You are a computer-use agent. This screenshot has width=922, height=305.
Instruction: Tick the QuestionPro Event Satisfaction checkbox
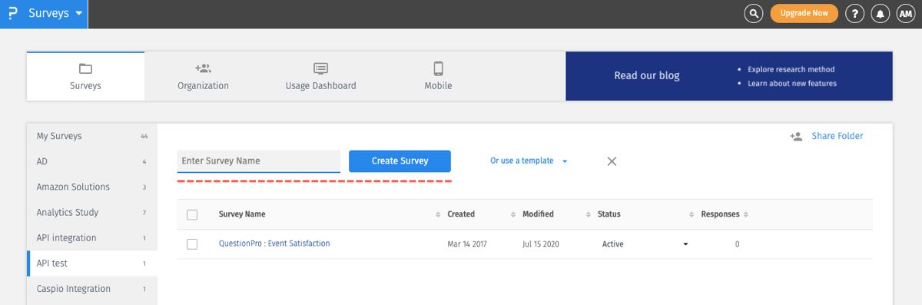tap(192, 244)
